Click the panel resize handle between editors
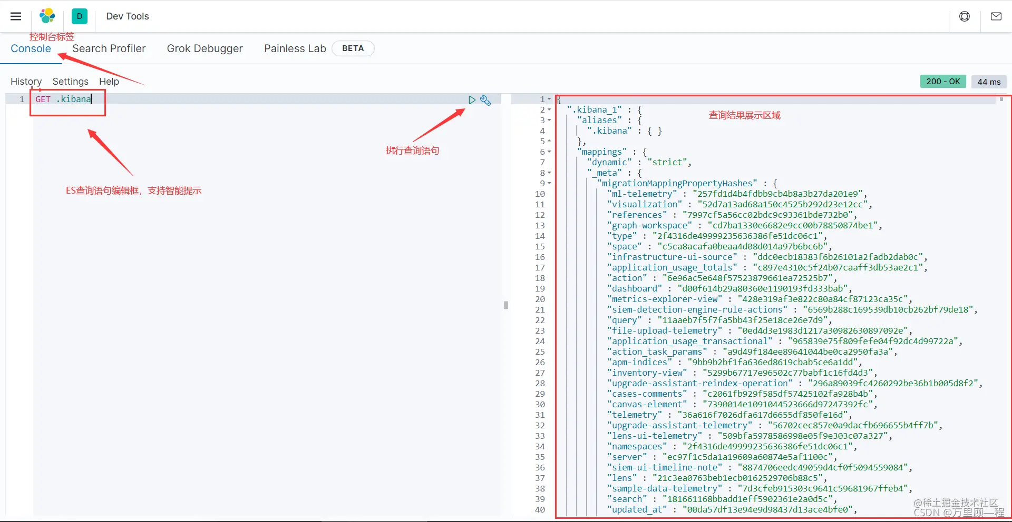This screenshot has height=522, width=1012. click(506, 305)
